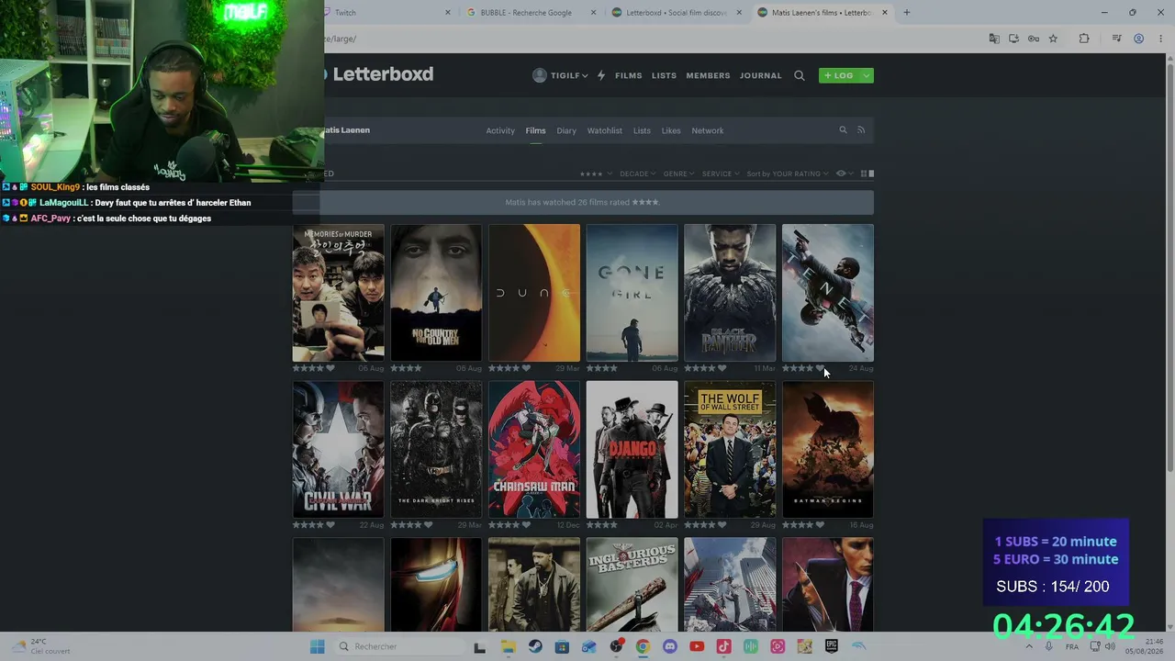The width and height of the screenshot is (1175, 661).
Task: Click the translate page icon
Action: [994, 39]
